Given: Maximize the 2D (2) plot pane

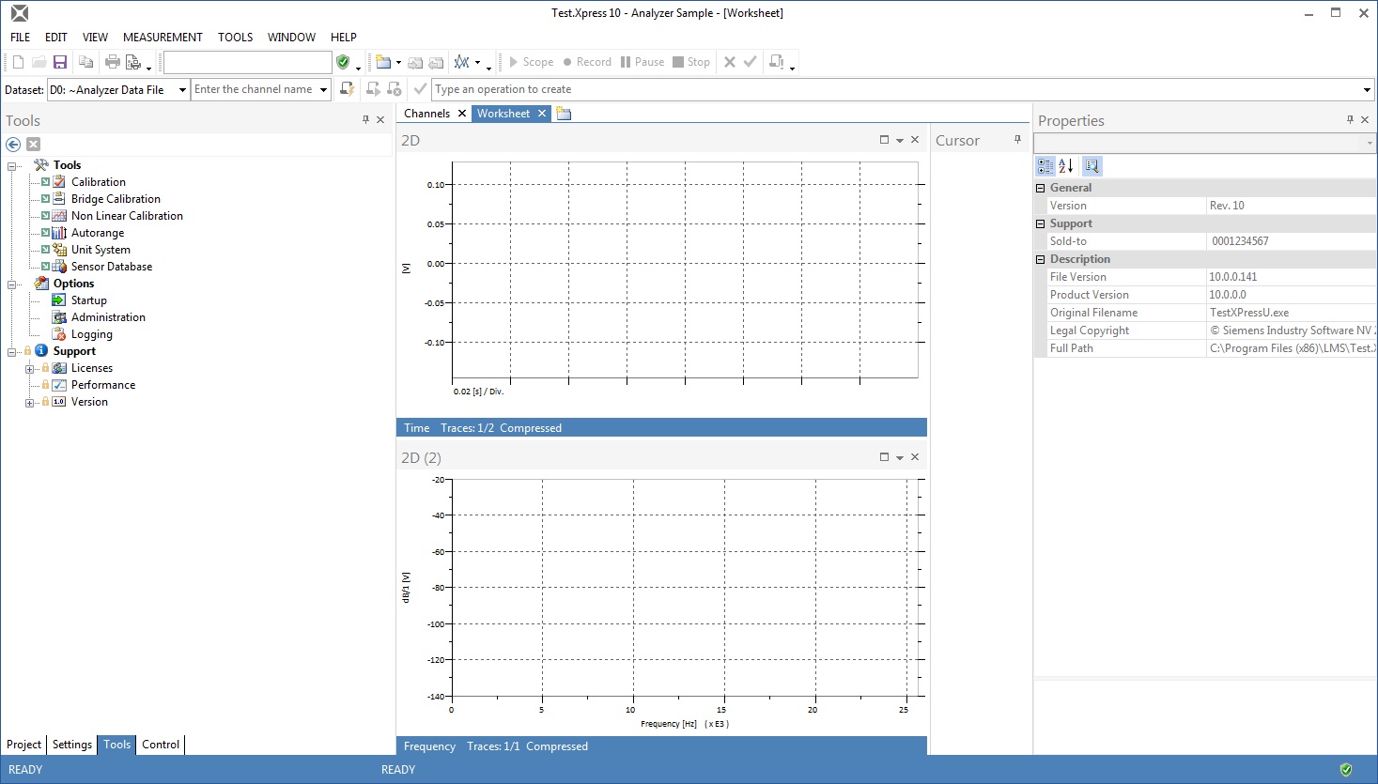Looking at the screenshot, I should pyautogui.click(x=884, y=456).
